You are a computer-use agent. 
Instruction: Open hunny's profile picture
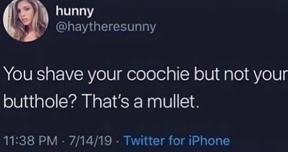click(25, 21)
